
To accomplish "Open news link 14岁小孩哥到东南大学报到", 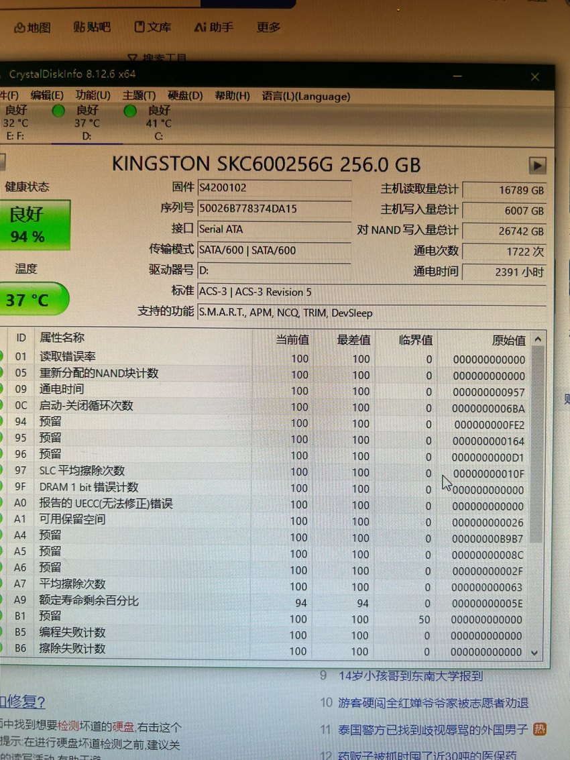I will pos(411,675).
